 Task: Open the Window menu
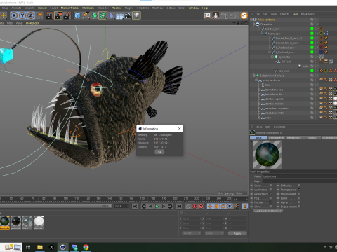pyautogui.click(x=194, y=8)
